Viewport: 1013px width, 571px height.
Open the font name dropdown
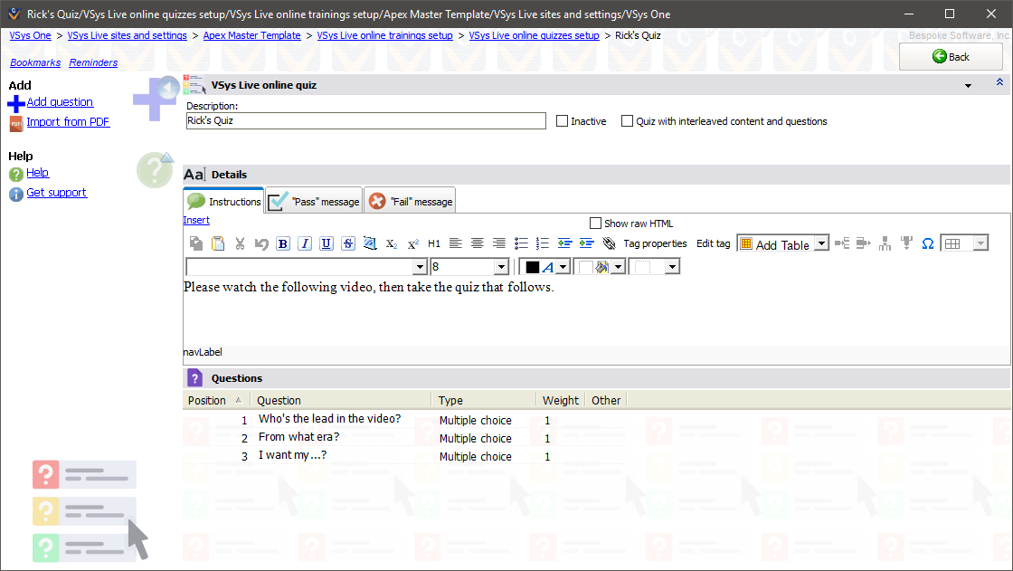420,267
